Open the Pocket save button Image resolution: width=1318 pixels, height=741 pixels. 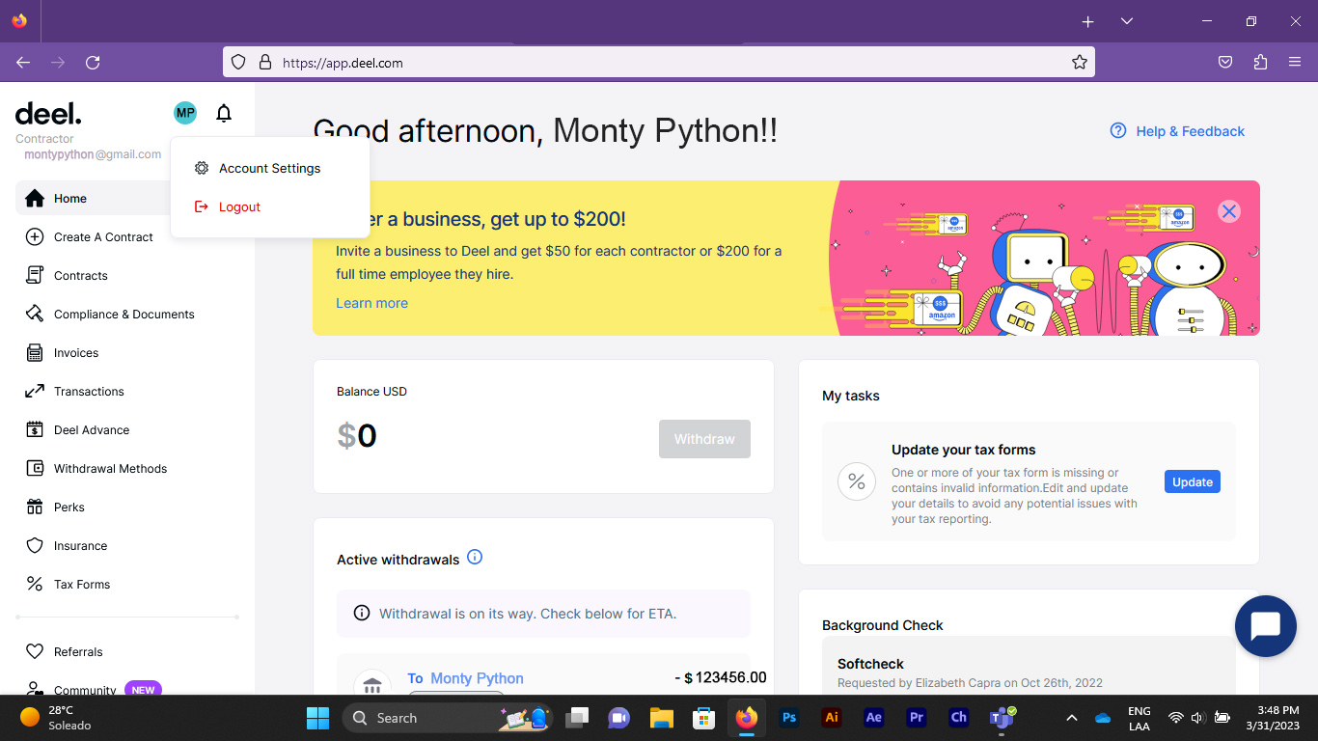(1225, 63)
